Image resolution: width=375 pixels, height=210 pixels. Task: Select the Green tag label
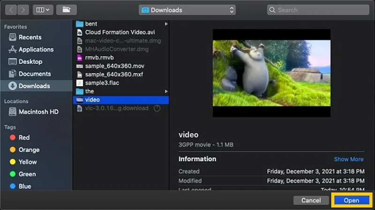point(27,174)
